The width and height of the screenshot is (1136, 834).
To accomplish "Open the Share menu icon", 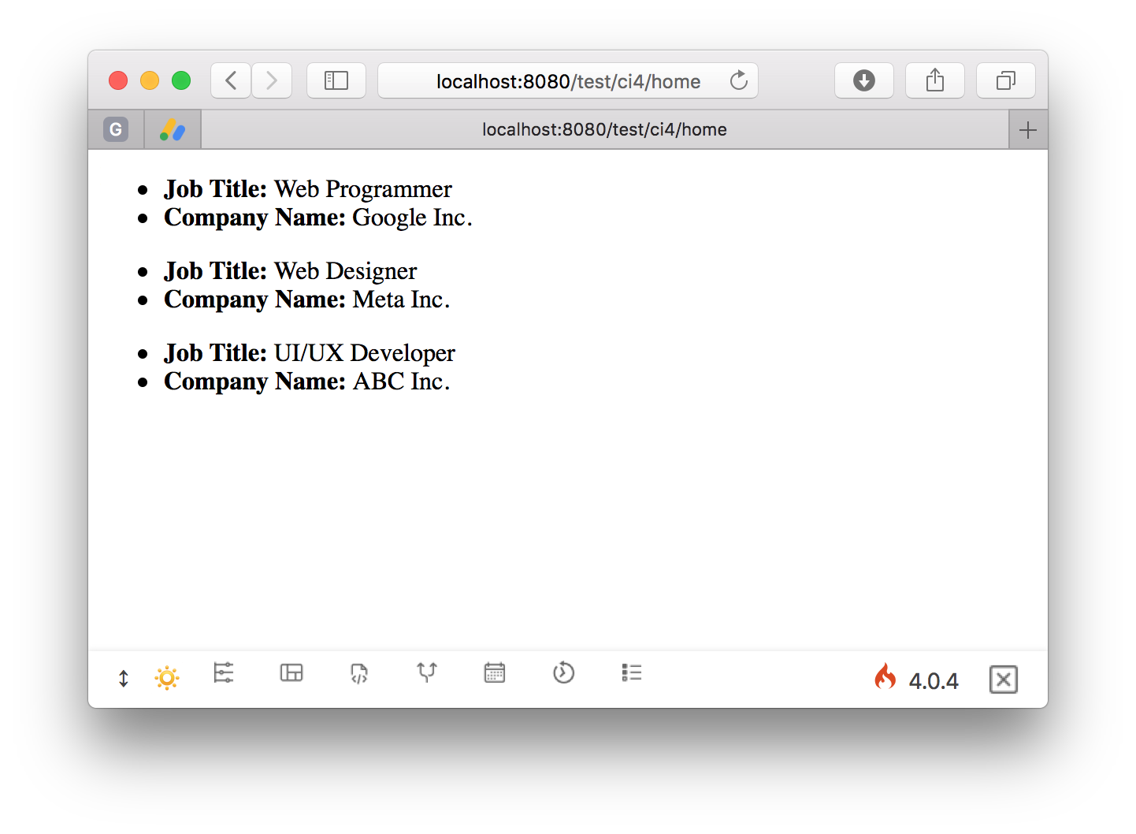I will (x=935, y=80).
